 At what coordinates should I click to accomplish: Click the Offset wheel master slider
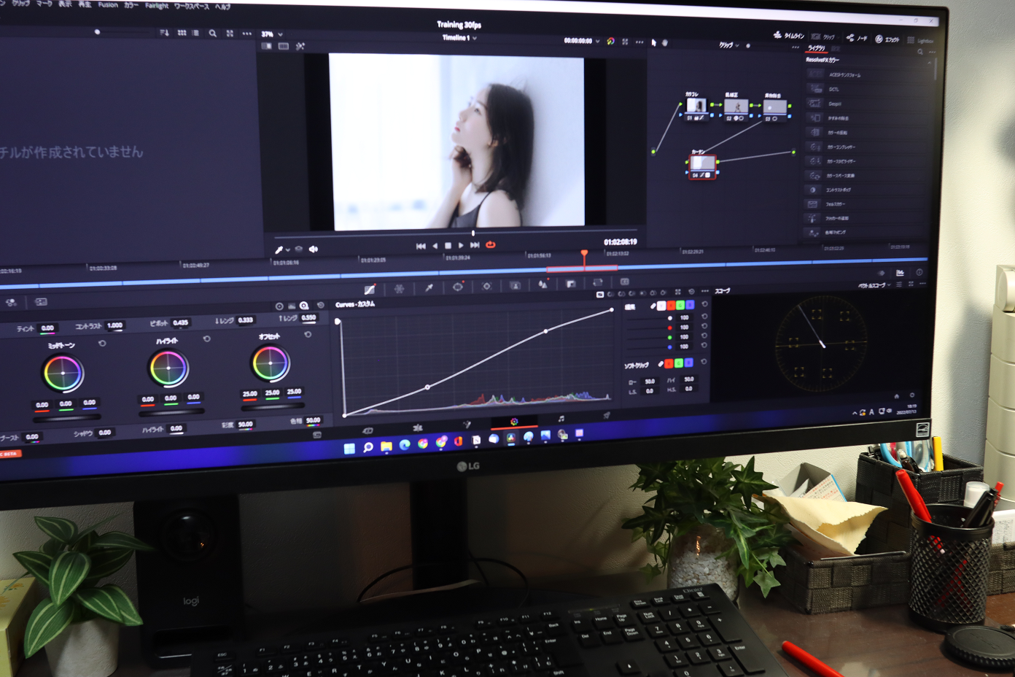273,407
